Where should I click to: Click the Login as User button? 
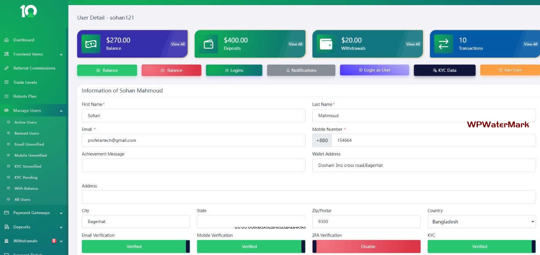374,70
